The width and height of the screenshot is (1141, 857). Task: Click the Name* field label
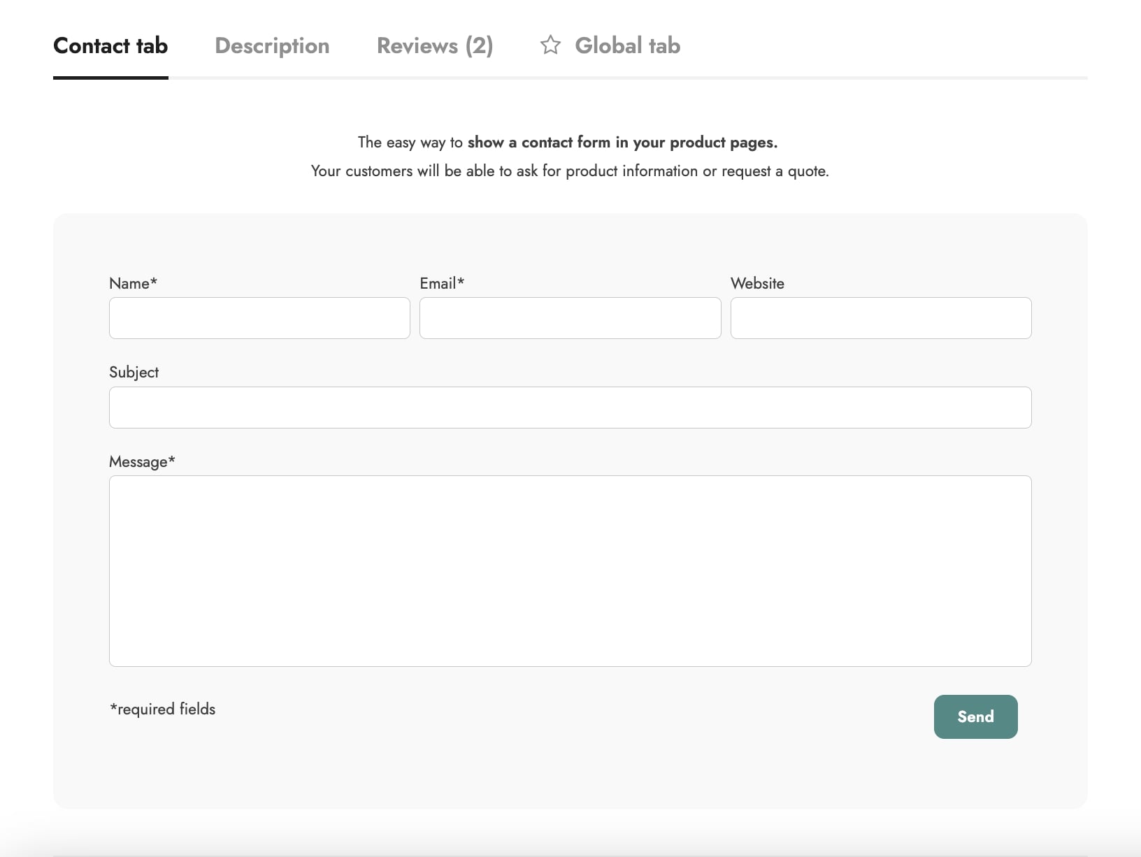coord(133,284)
